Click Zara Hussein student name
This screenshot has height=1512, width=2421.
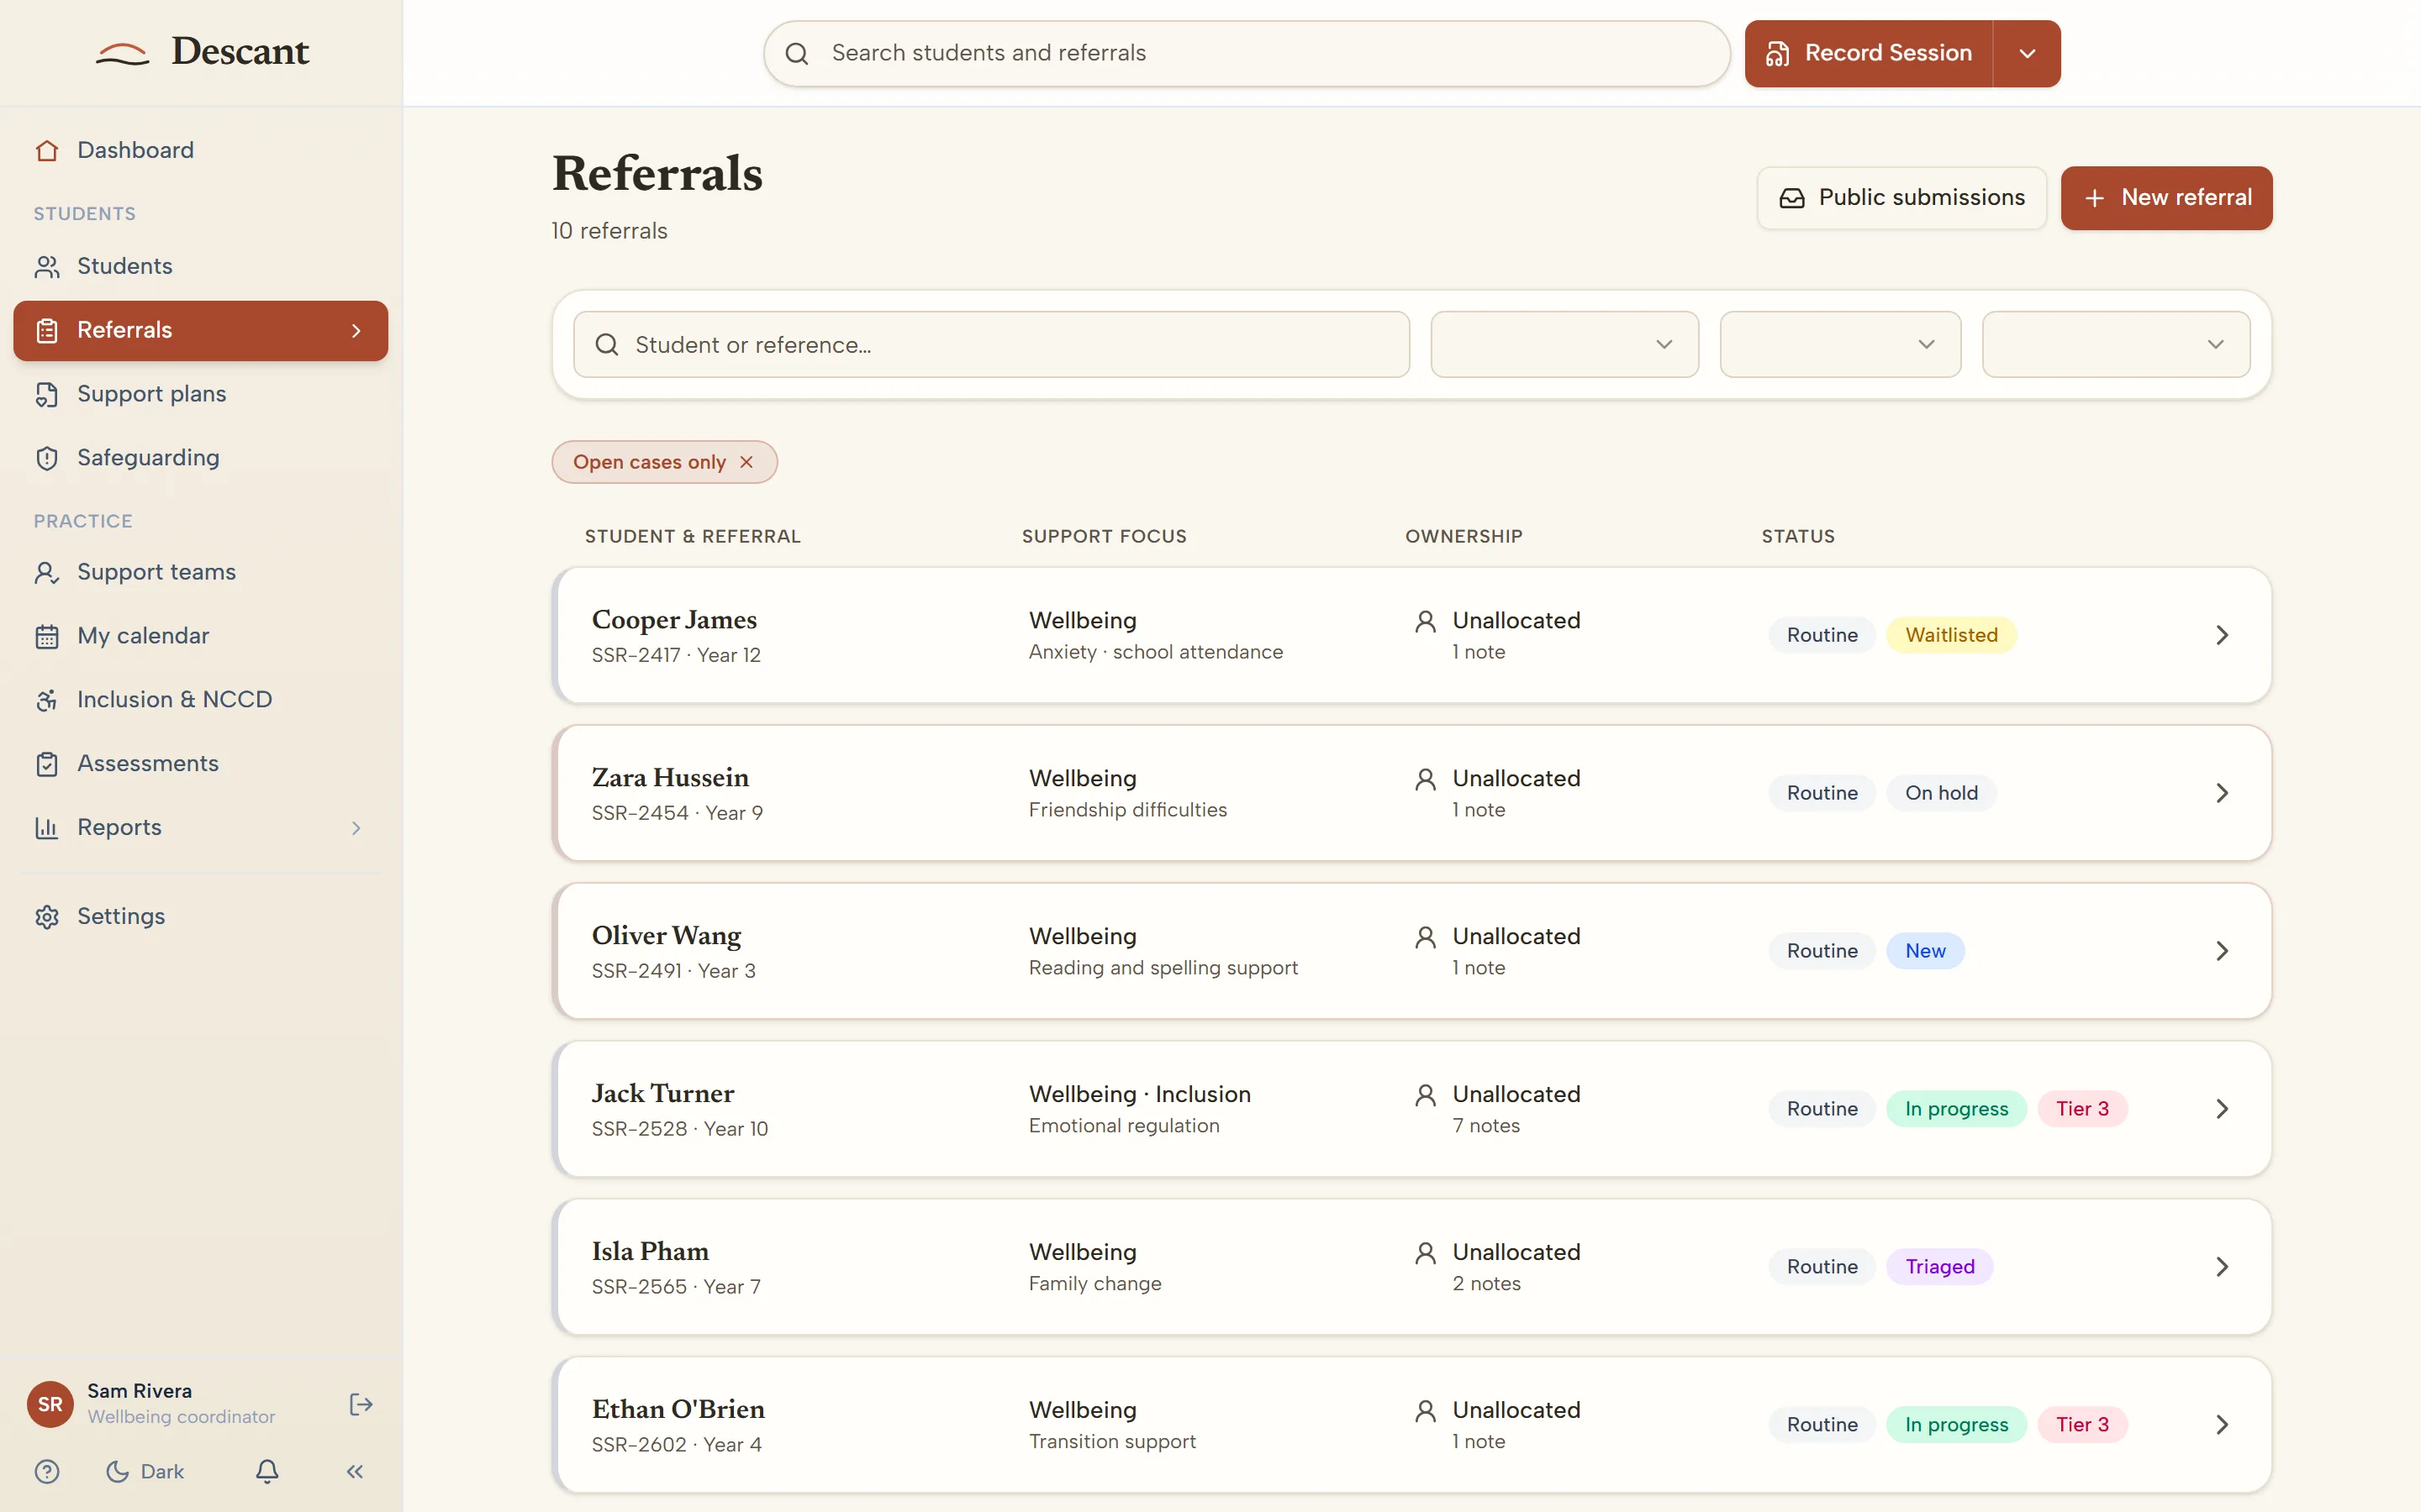coord(670,778)
